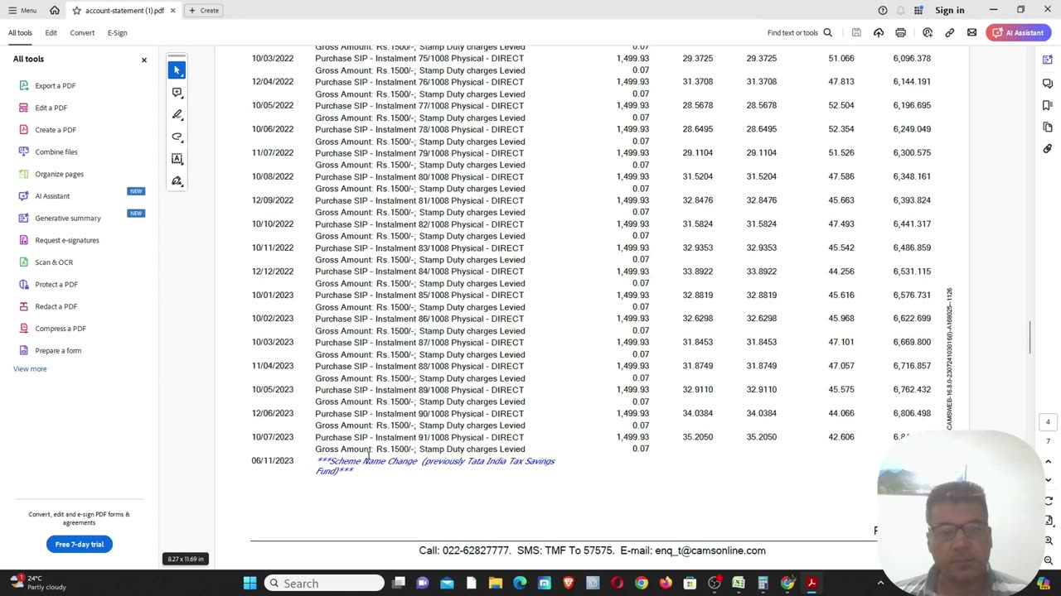The image size is (1061, 596).
Task: Open the Attachments paperclip panel
Action: 1048,149
